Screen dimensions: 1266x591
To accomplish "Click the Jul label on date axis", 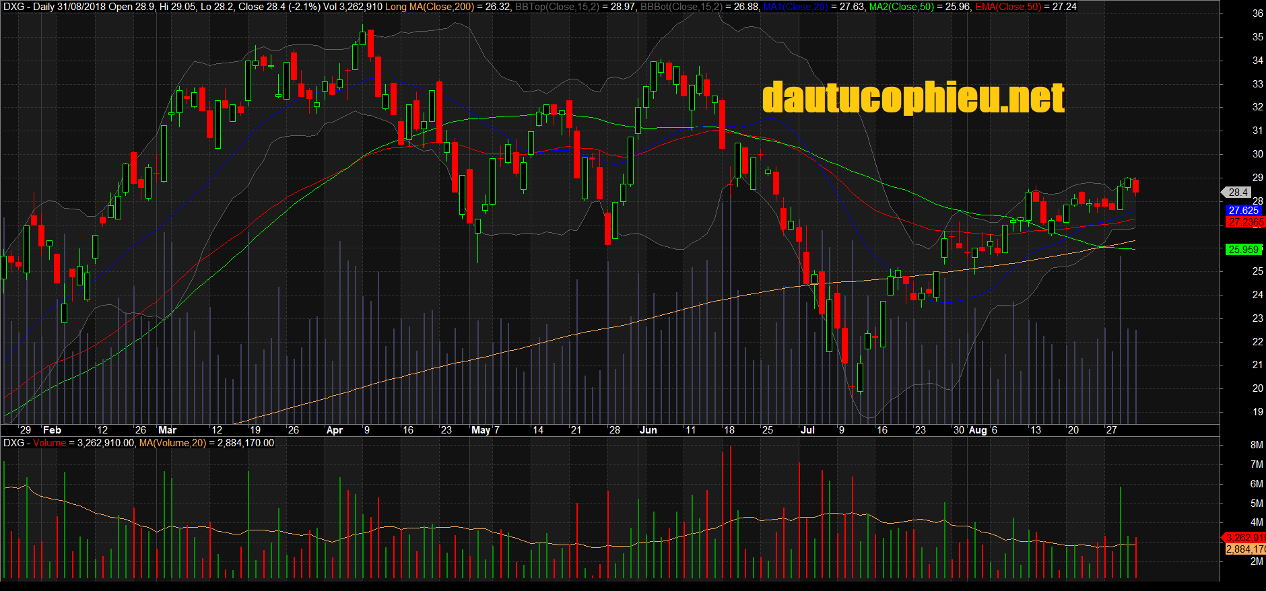I will [807, 430].
